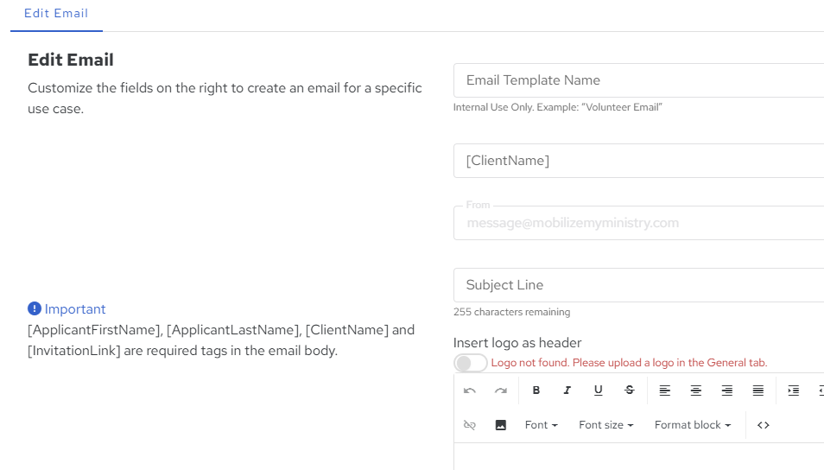Image resolution: width=824 pixels, height=470 pixels.
Task: Justify text alignment
Action: pyautogui.click(x=757, y=391)
